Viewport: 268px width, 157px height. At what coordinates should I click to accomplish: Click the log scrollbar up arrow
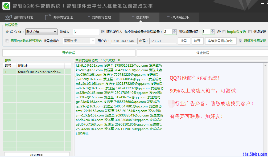[x=265, y=65]
